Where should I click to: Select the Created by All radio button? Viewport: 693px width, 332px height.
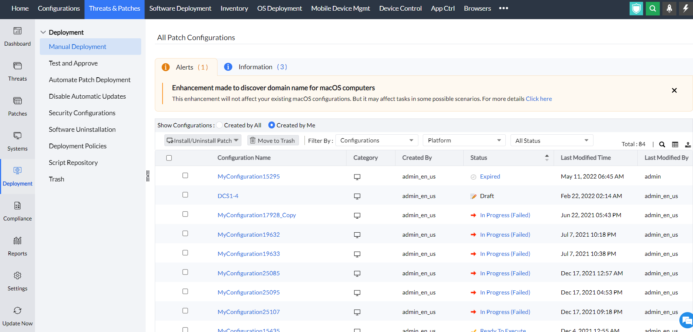[x=220, y=125]
